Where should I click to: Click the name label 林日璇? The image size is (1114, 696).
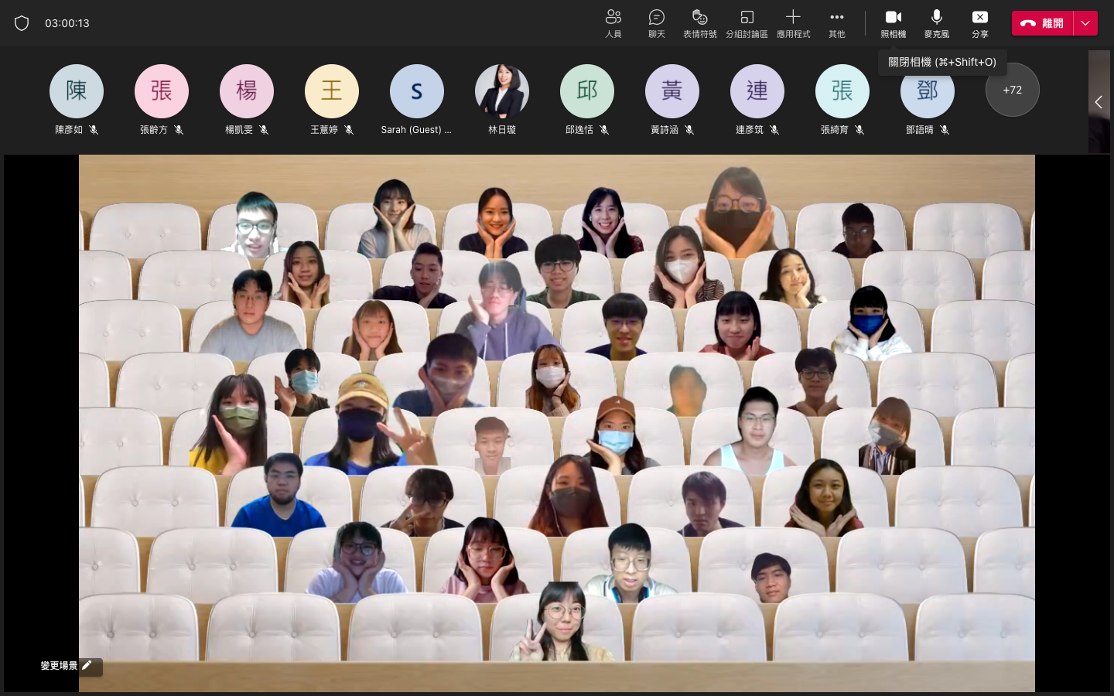click(x=502, y=130)
